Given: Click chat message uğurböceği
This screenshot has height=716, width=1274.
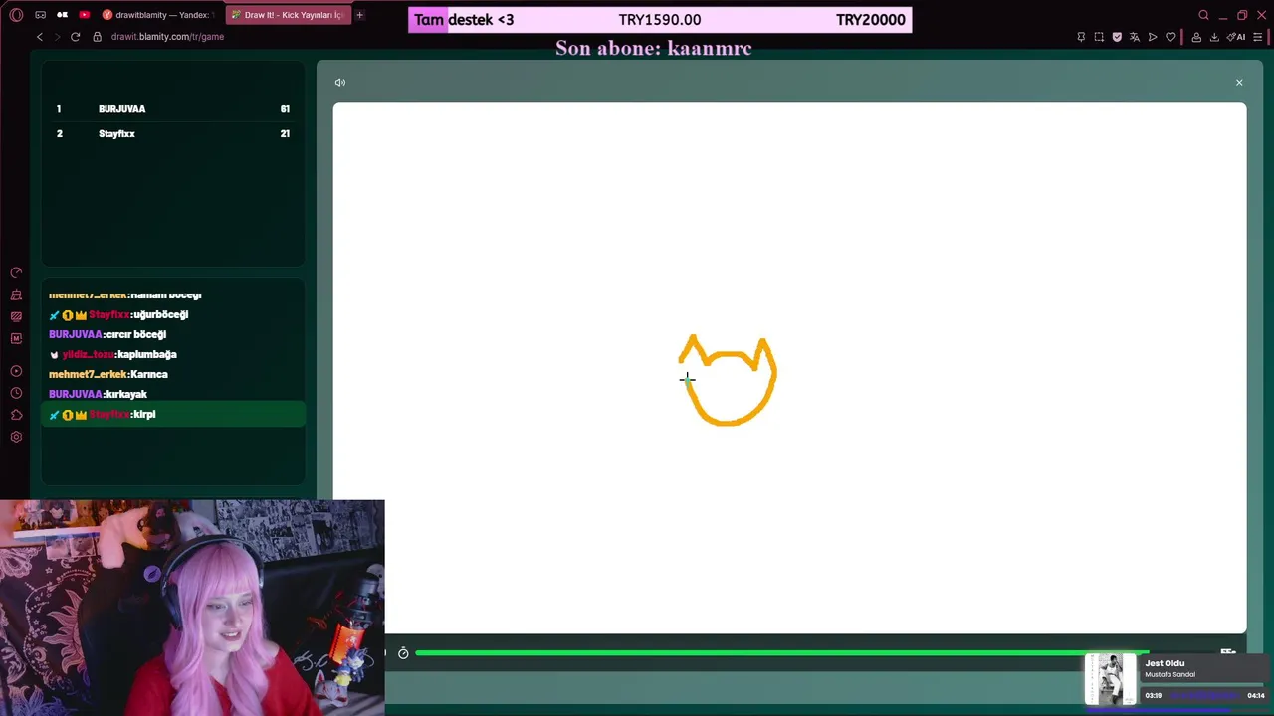Looking at the screenshot, I should [160, 314].
